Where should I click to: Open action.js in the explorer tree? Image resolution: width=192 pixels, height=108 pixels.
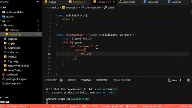(x=14, y=30)
